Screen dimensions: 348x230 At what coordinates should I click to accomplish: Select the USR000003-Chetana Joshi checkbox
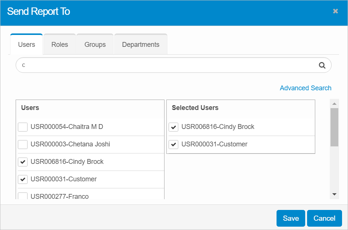[23, 144]
